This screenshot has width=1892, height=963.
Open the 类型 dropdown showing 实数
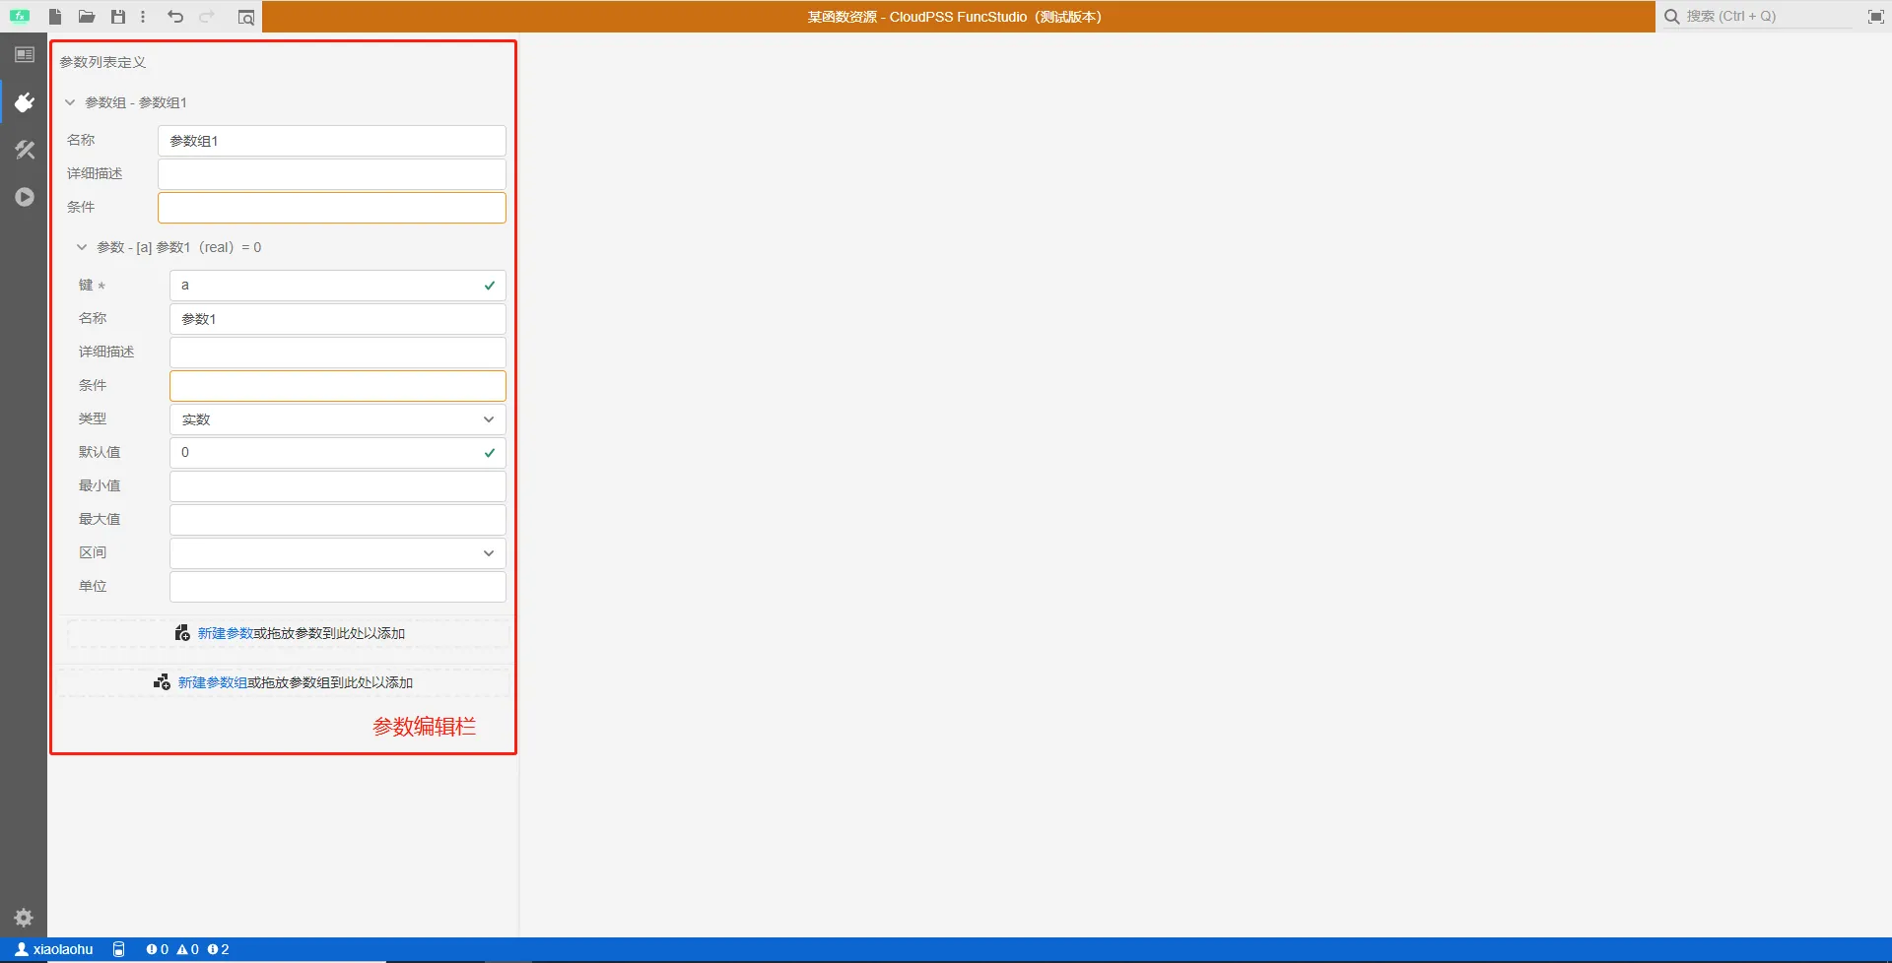pyautogui.click(x=338, y=419)
